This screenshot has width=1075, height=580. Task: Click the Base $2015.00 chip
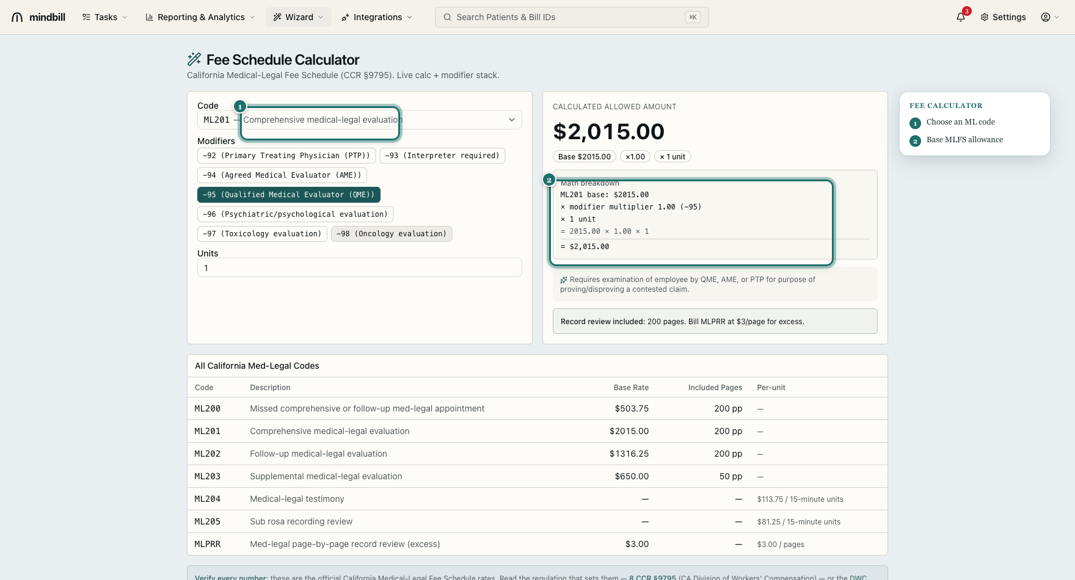click(585, 157)
